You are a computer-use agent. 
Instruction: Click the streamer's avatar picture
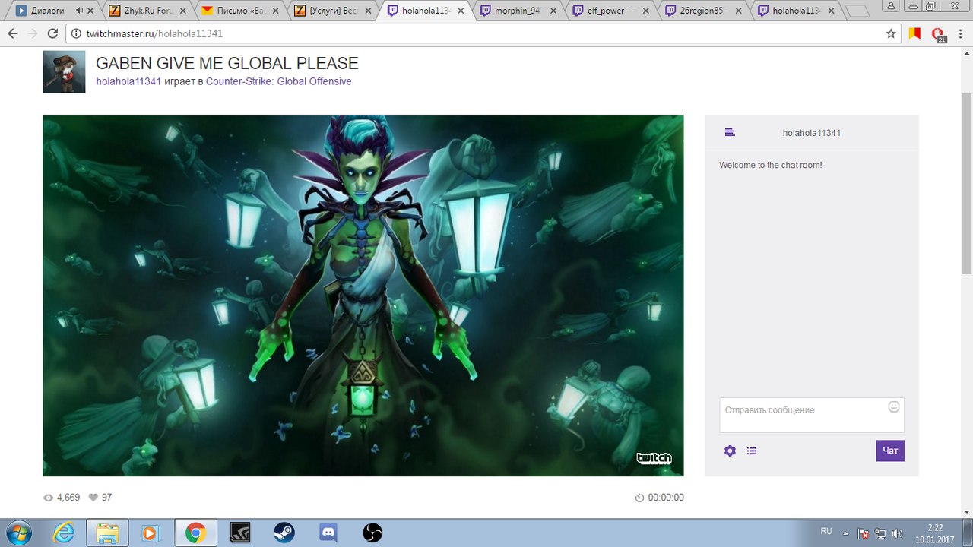[64, 72]
